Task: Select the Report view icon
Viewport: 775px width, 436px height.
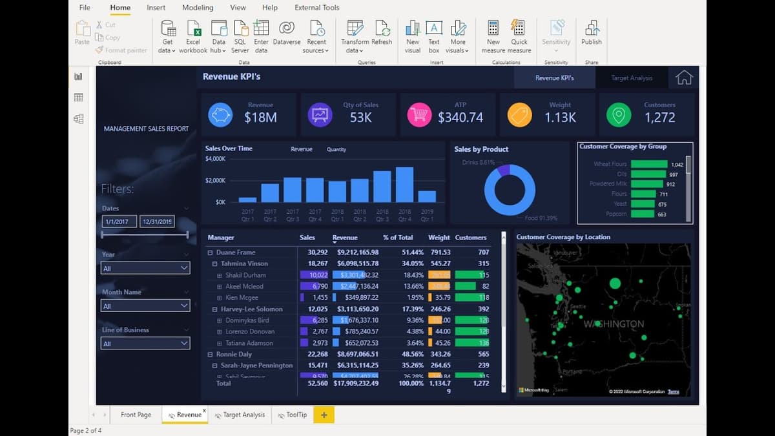Action: pyautogui.click(x=78, y=76)
